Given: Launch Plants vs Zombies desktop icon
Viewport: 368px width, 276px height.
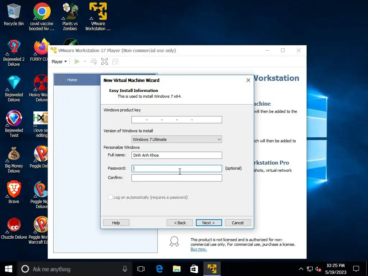Looking at the screenshot, I should [70, 17].
